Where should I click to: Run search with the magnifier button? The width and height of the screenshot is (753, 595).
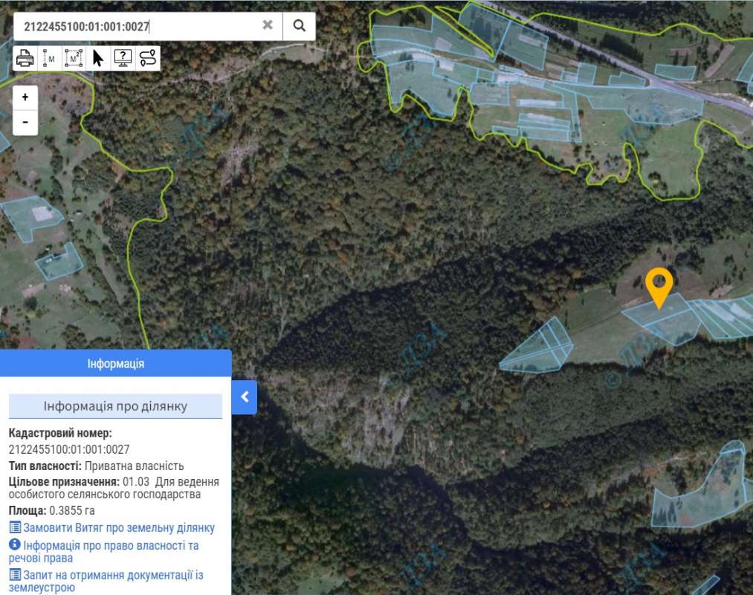pyautogui.click(x=299, y=25)
